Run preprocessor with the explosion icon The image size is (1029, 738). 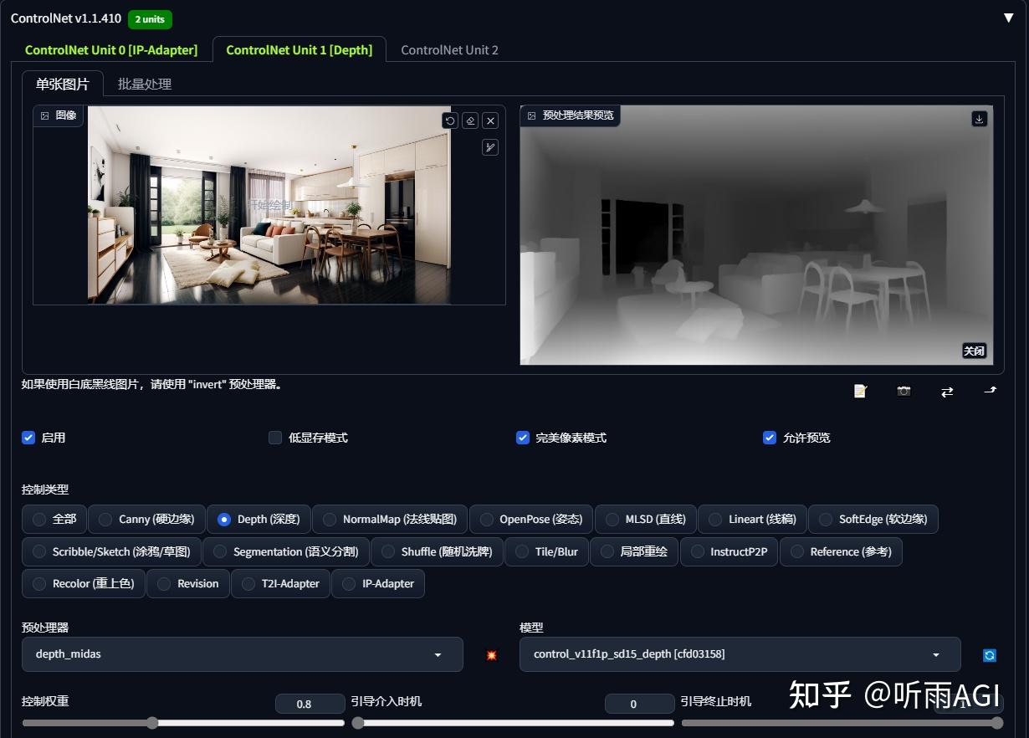click(492, 655)
